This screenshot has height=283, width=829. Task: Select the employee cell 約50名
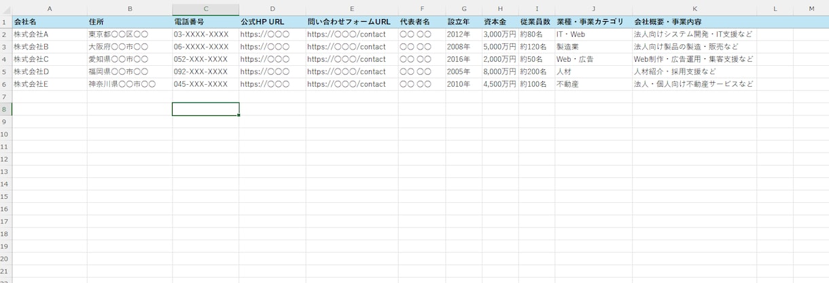536,59
